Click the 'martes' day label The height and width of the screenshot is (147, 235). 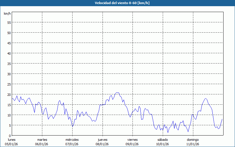(x=42, y=139)
